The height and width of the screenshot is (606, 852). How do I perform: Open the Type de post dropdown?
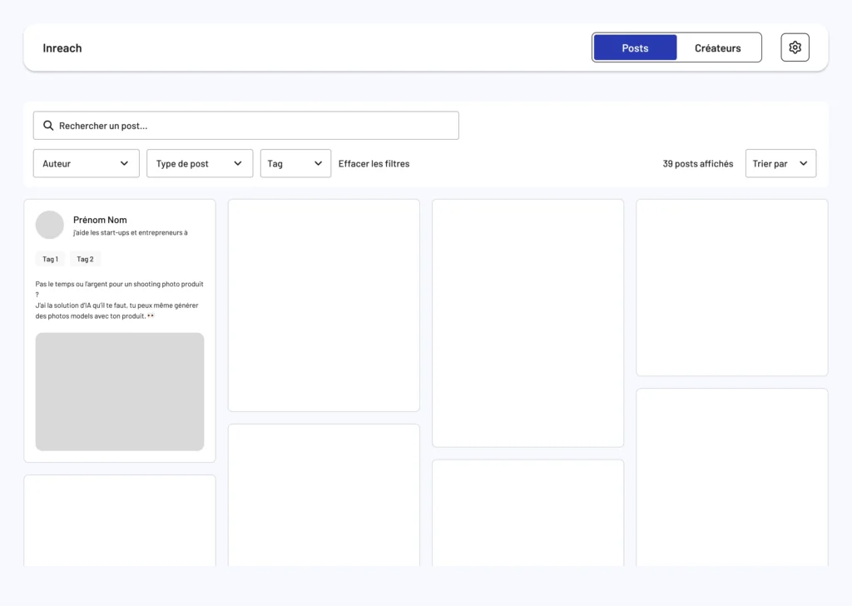[200, 164]
